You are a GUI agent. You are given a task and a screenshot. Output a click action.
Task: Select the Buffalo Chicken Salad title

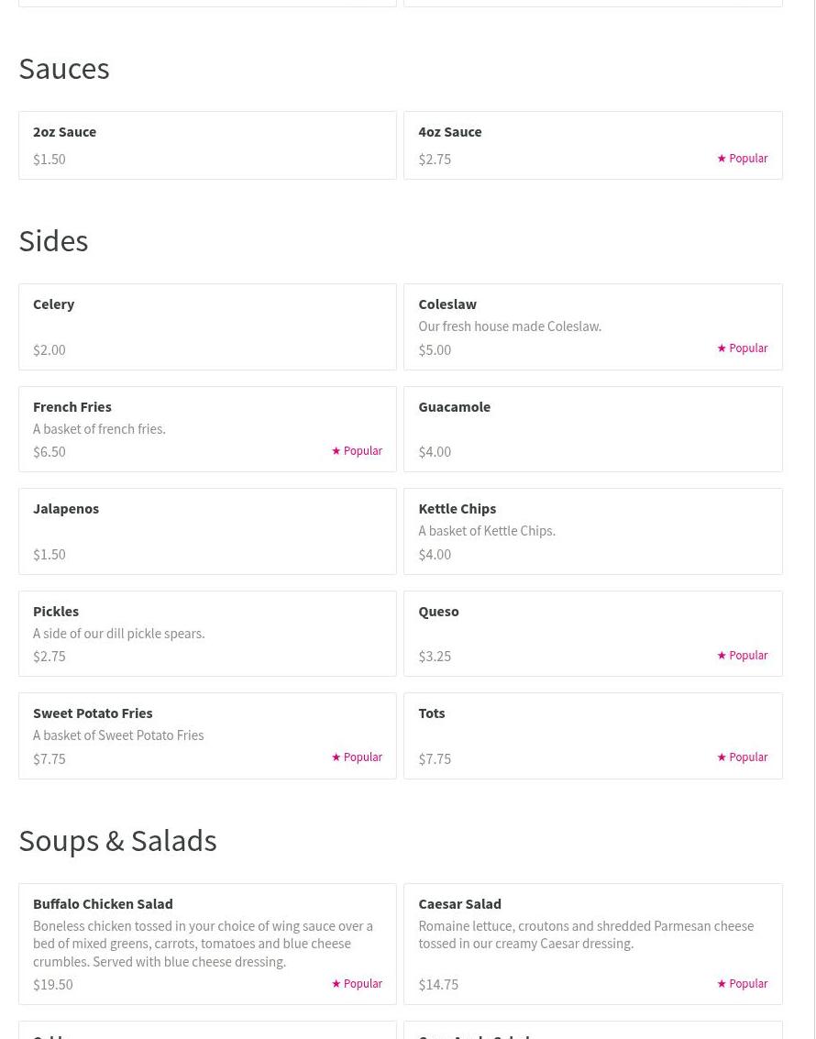103,904
